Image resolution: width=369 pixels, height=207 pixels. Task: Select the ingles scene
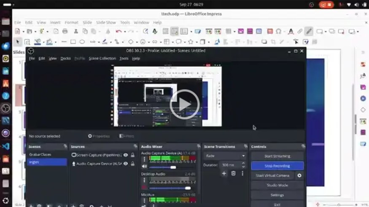(x=47, y=162)
